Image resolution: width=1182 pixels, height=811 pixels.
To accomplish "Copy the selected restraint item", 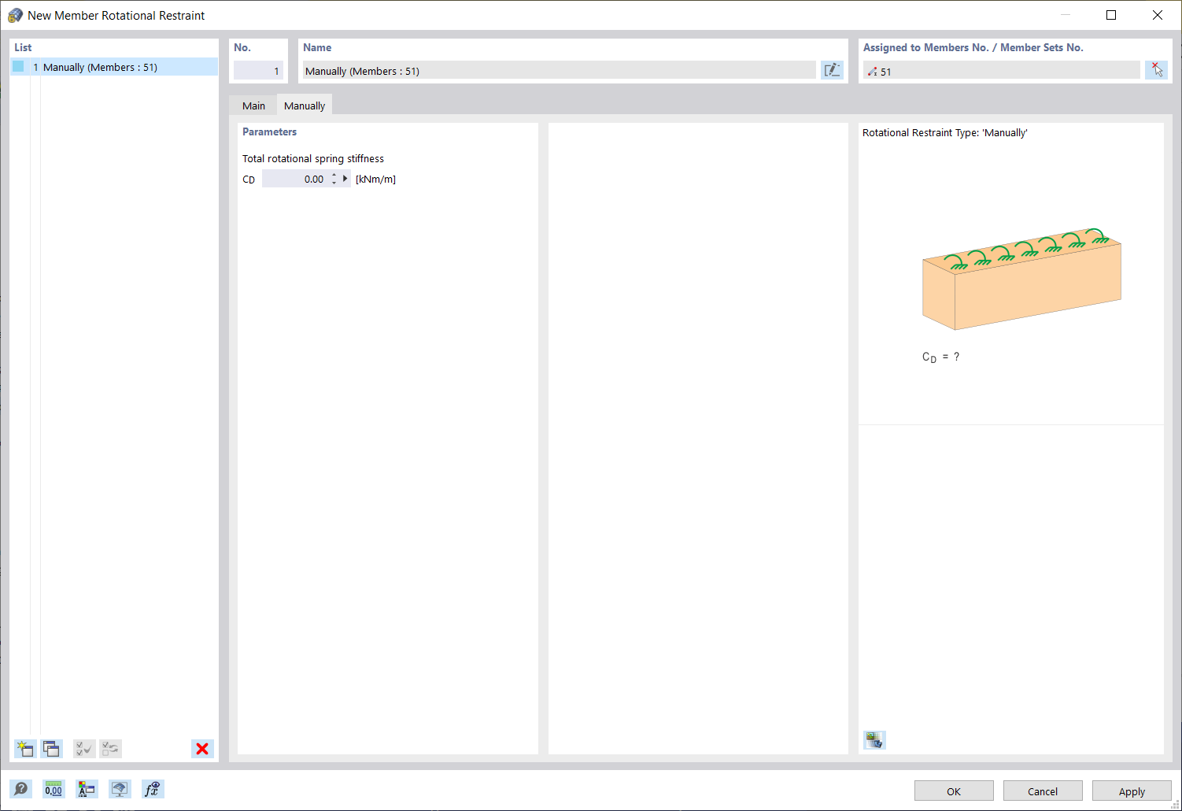I will 52,749.
